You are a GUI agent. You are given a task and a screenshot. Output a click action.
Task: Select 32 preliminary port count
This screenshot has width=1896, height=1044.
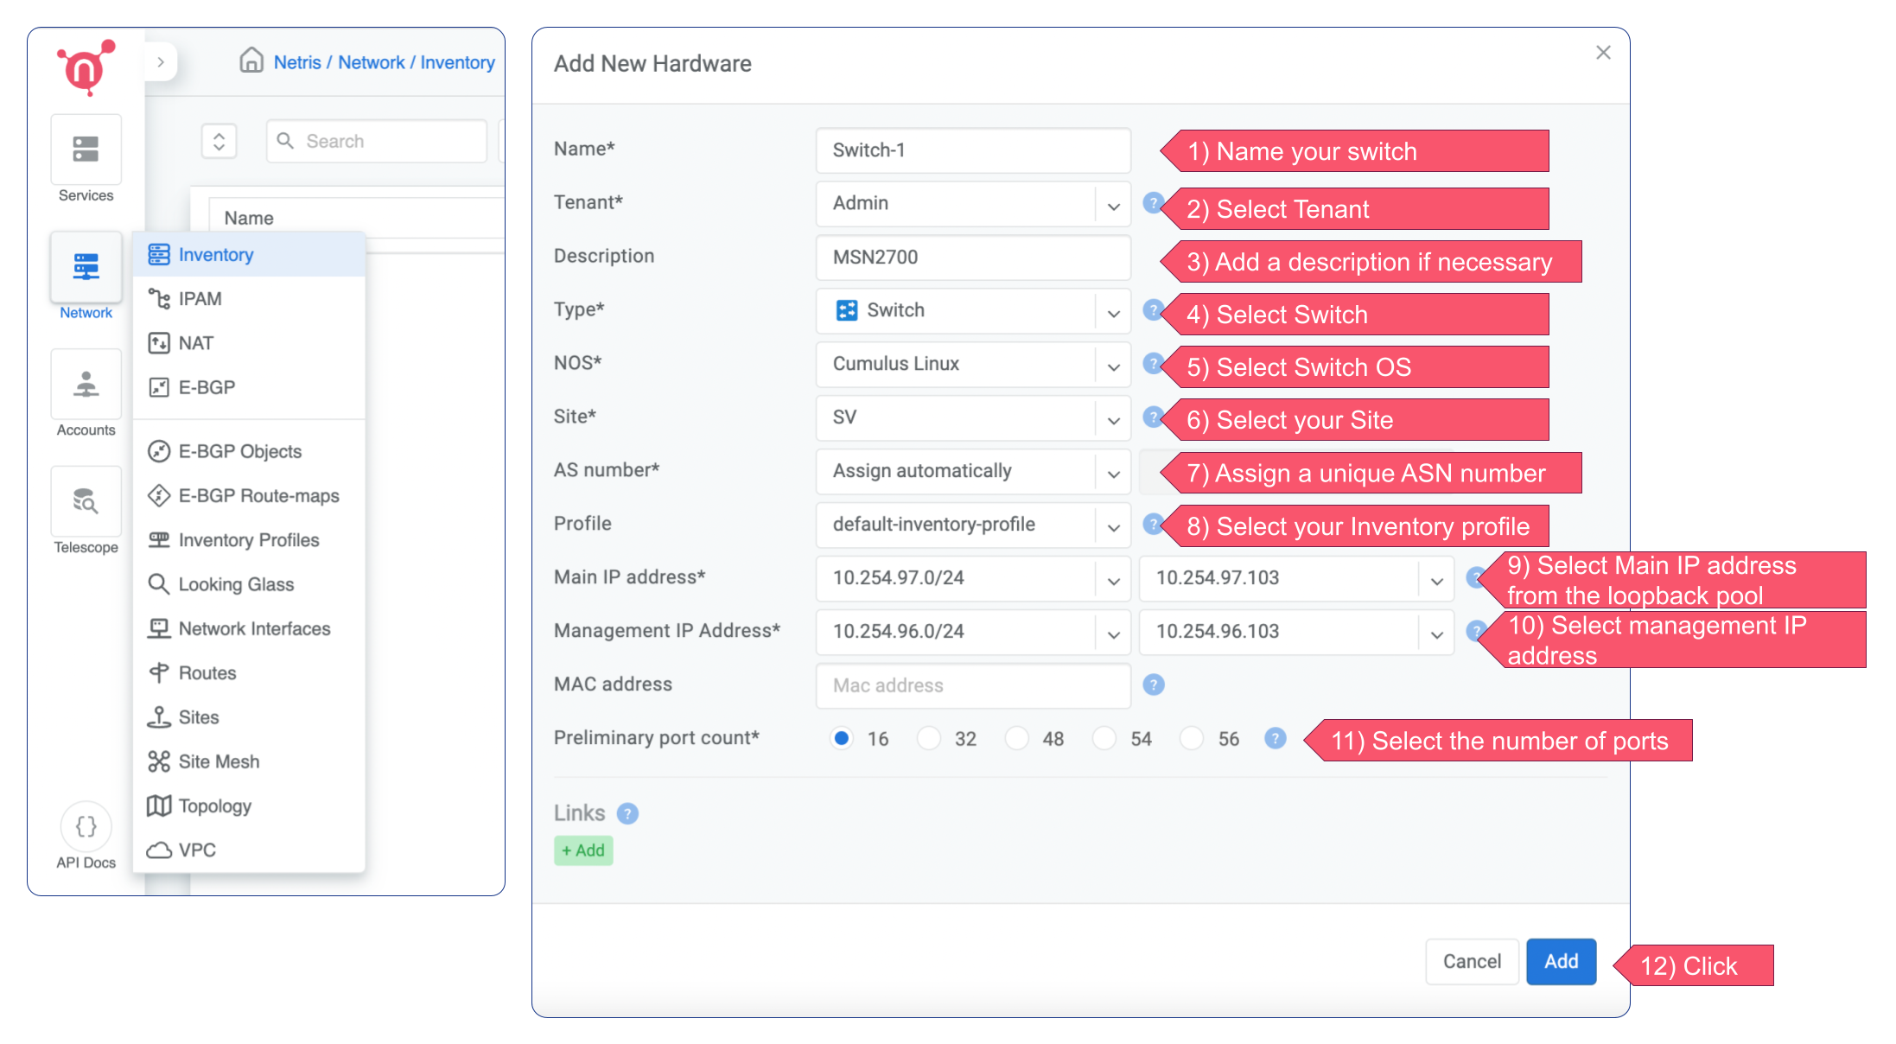[x=929, y=738]
